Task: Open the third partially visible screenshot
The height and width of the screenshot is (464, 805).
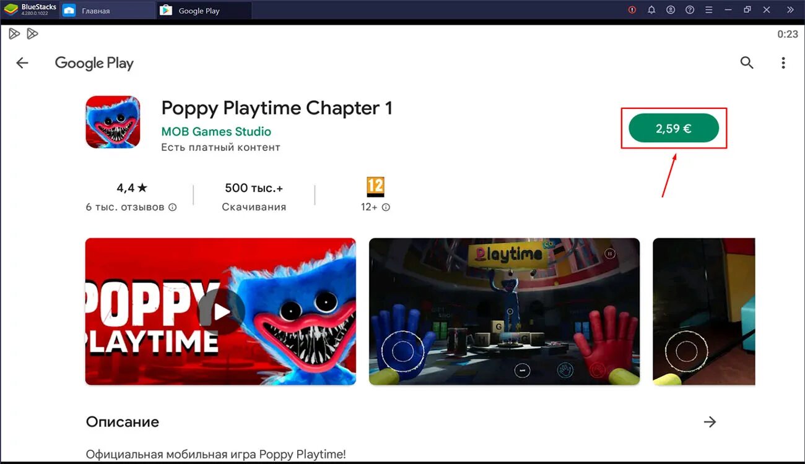Action: pyautogui.click(x=704, y=312)
